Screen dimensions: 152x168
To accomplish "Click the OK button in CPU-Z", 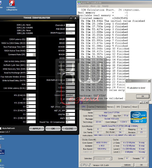I will [141, 165].
